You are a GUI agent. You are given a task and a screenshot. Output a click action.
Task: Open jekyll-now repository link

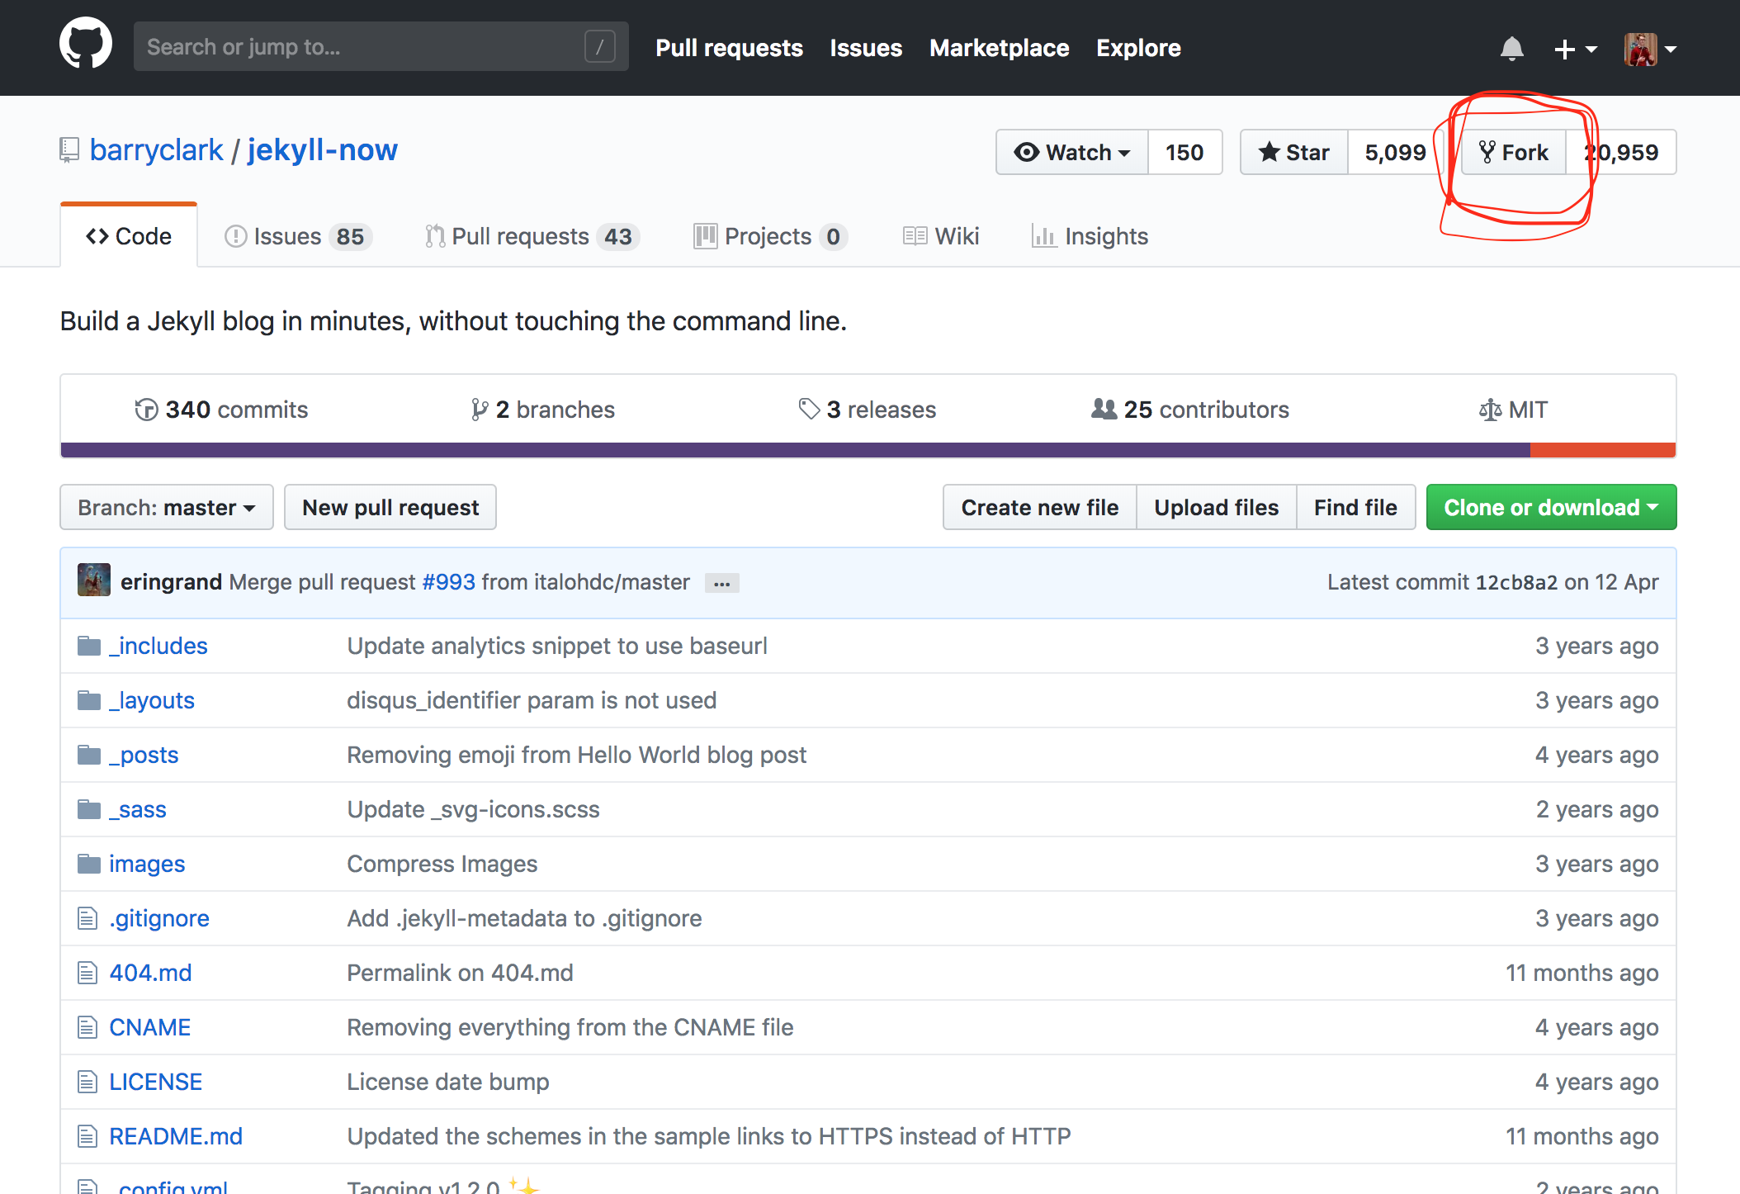click(322, 150)
